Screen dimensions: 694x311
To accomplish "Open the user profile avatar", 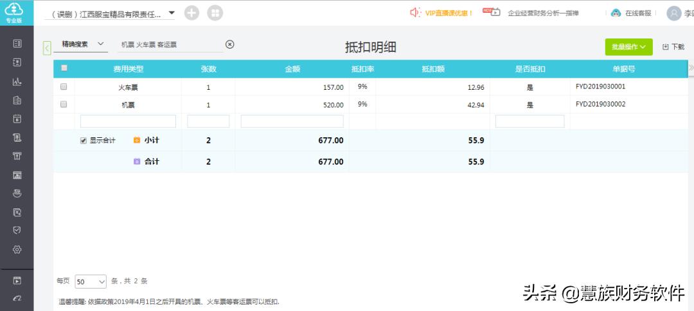I will [673, 13].
